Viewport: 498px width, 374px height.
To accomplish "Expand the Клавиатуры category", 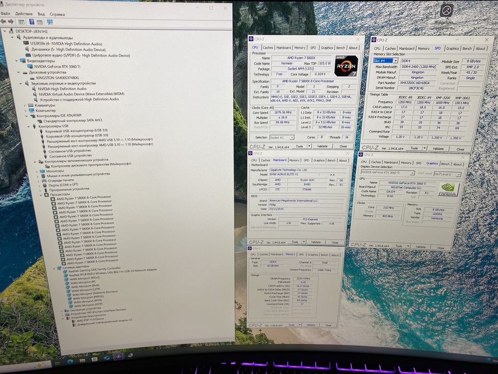I will tap(25, 105).
